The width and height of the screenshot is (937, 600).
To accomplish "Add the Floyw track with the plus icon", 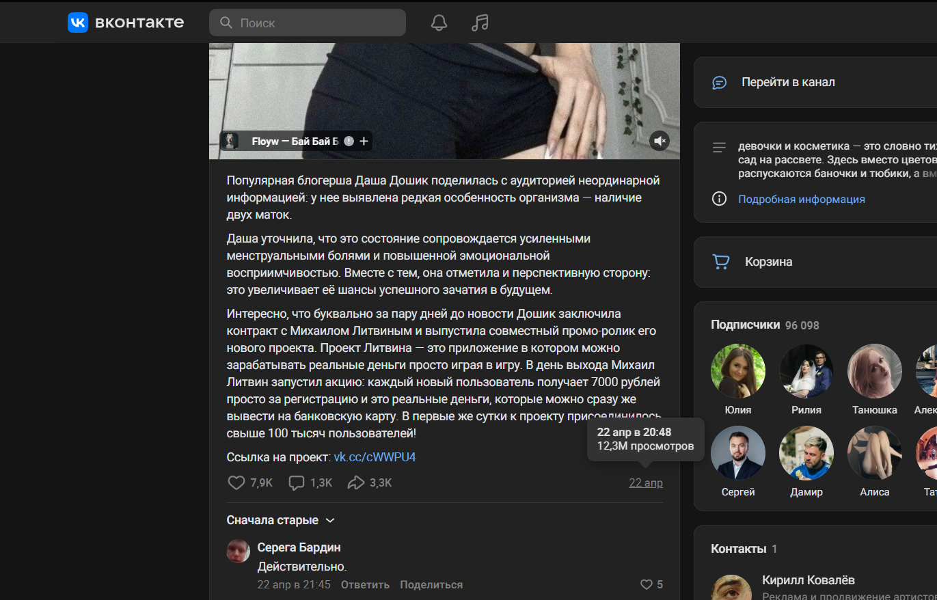I will pos(364,141).
